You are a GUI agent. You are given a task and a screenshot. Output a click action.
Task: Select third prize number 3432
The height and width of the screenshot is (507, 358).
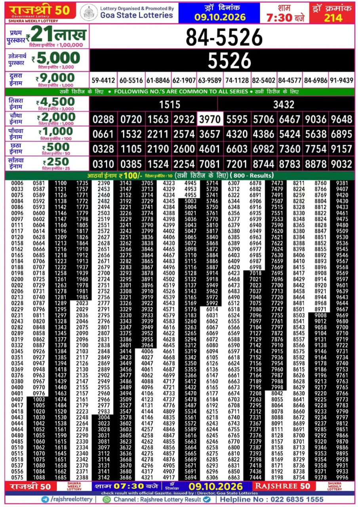tap(284, 105)
